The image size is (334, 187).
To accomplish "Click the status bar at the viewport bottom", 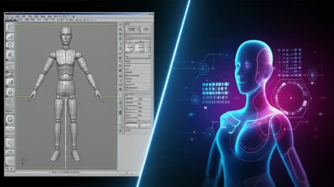I will 65,171.
